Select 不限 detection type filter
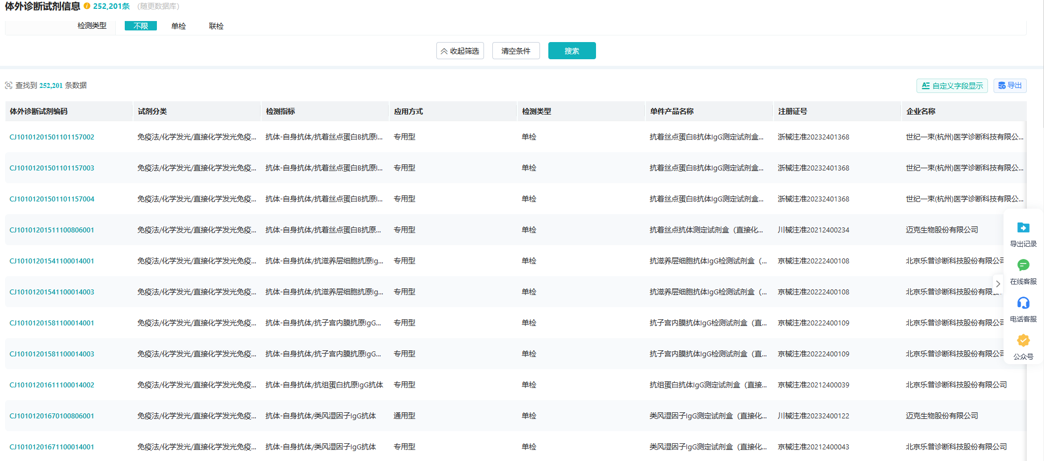The width and height of the screenshot is (1044, 461). click(x=141, y=26)
